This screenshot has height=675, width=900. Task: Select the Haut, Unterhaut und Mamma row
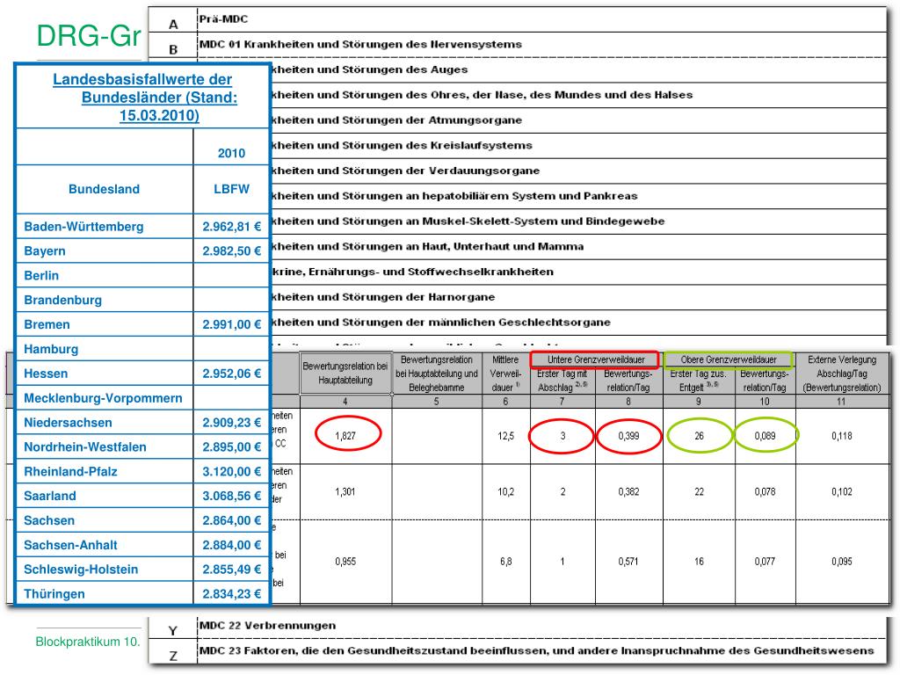pyautogui.click(x=578, y=246)
